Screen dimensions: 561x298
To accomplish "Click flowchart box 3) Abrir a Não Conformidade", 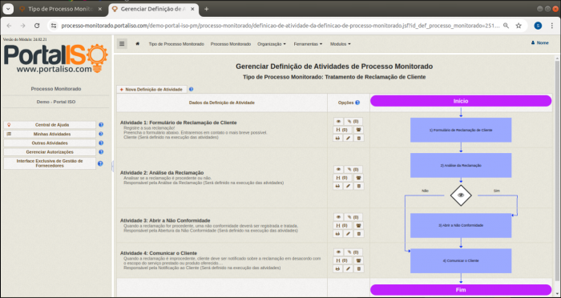I will pyautogui.click(x=461, y=225).
